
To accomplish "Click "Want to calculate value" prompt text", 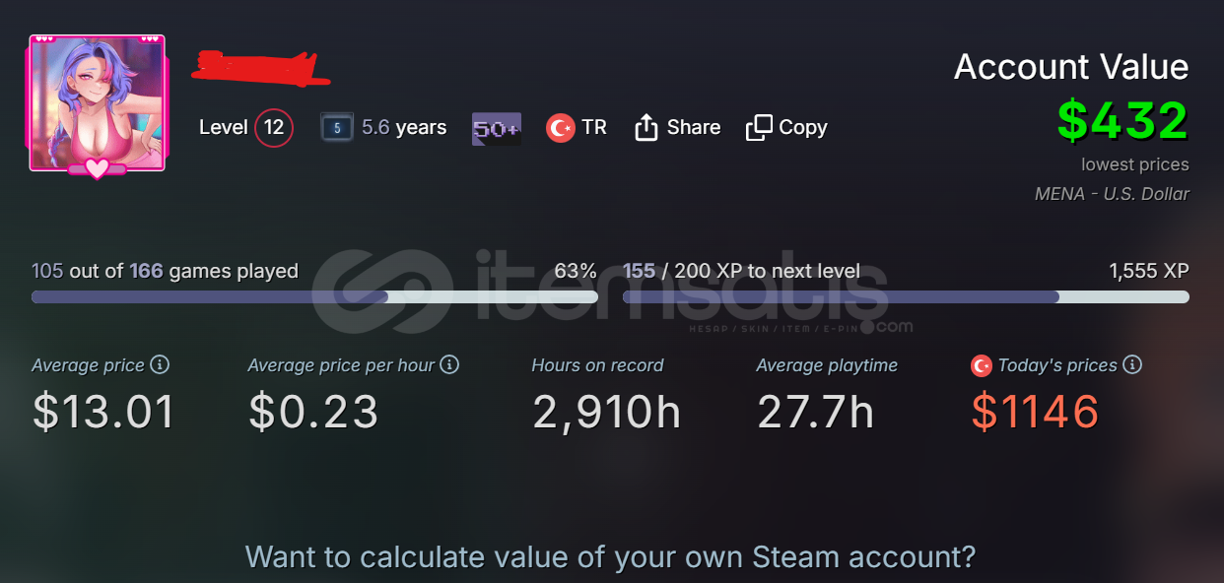I will coord(610,557).
